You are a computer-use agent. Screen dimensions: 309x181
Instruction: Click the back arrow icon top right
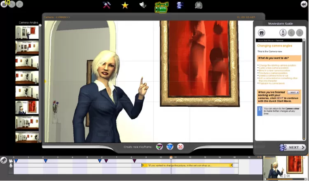point(304,4)
